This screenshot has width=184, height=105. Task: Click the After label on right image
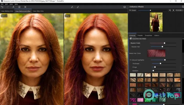click(68, 16)
